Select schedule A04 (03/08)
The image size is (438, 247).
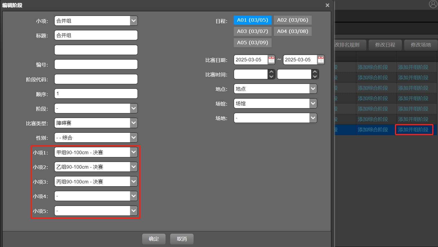coord(293,31)
